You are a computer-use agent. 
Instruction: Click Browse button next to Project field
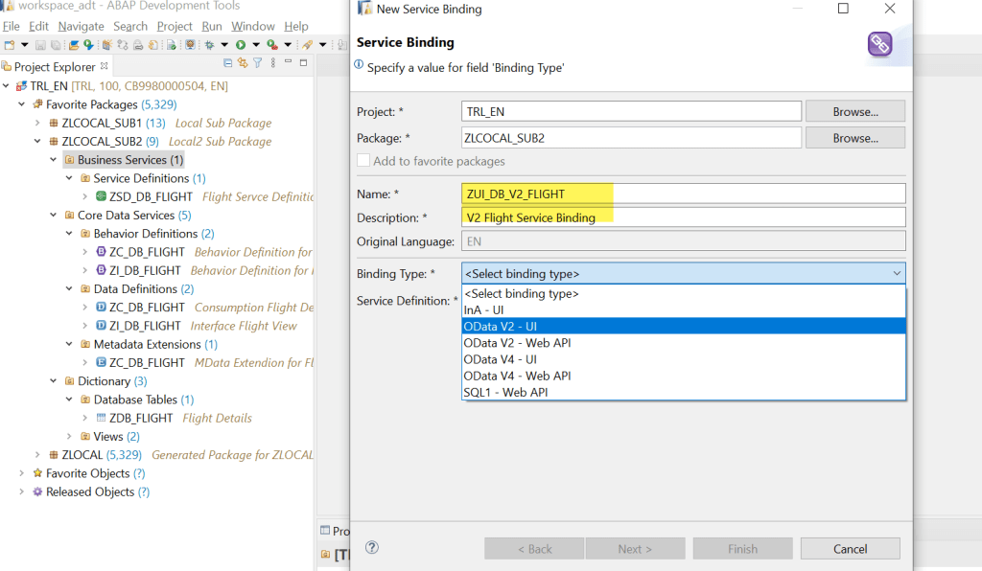click(854, 112)
